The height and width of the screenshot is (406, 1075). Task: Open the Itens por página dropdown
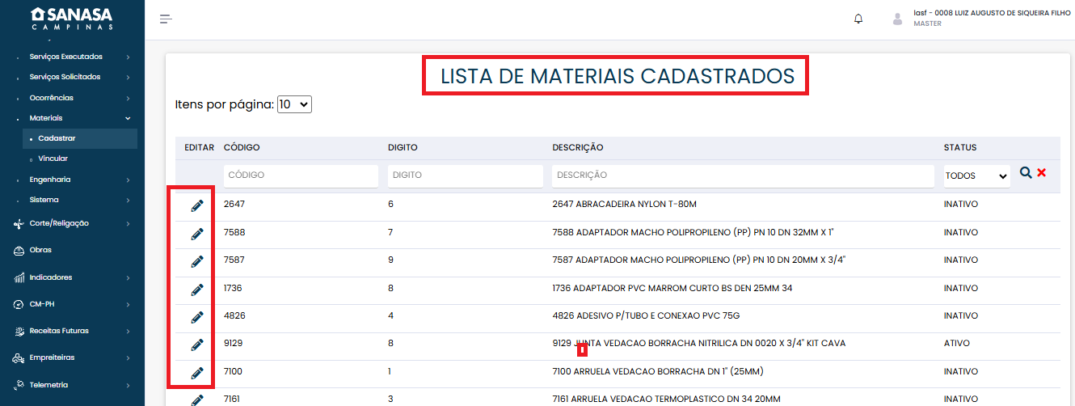click(x=293, y=104)
